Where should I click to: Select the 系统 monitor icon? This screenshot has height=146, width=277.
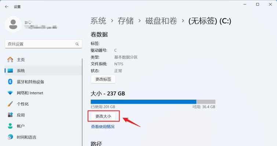pyautogui.click(x=10, y=71)
